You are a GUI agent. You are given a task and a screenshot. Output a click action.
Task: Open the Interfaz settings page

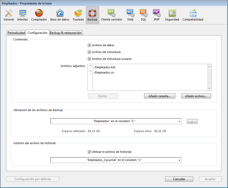22,15
